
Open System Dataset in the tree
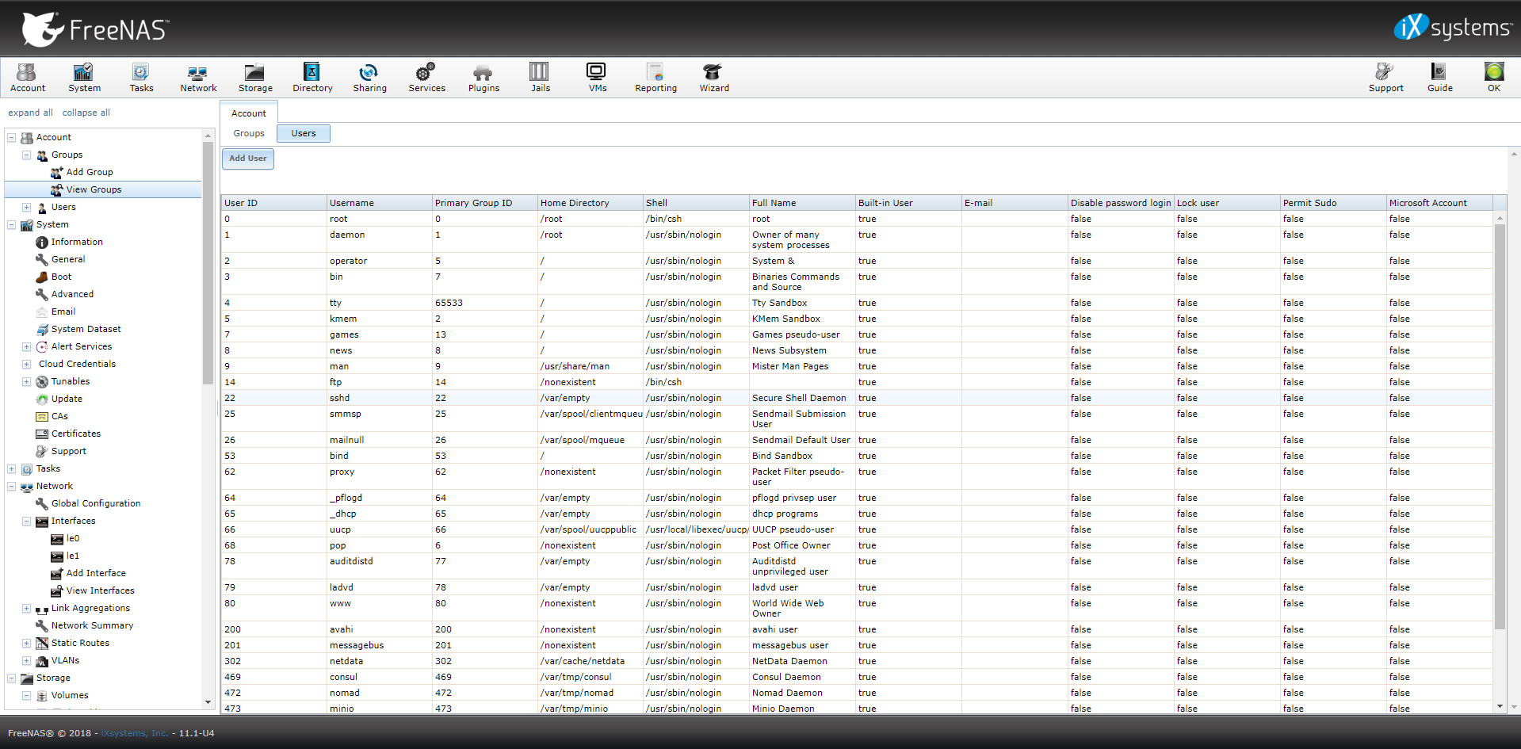(86, 329)
